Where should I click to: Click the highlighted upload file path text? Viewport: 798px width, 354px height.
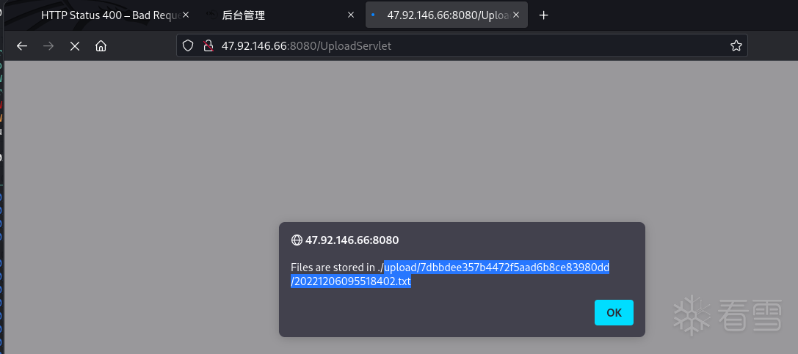click(496, 267)
